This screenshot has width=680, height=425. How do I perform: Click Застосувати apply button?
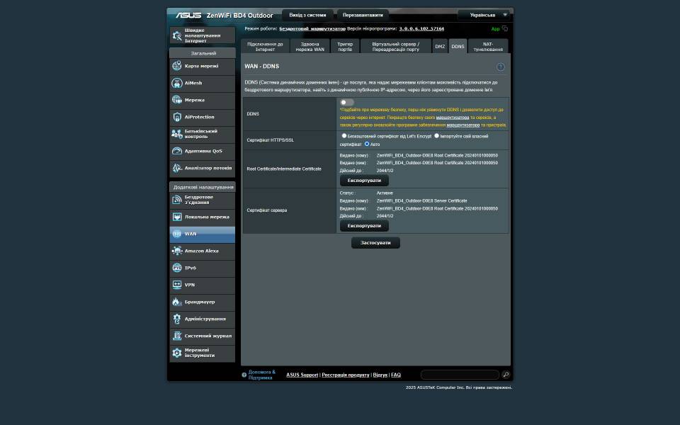click(375, 242)
